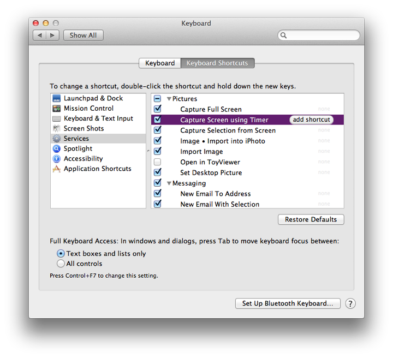
Task: Collapse the Messaging disclosure triangle
Action: pos(169,183)
